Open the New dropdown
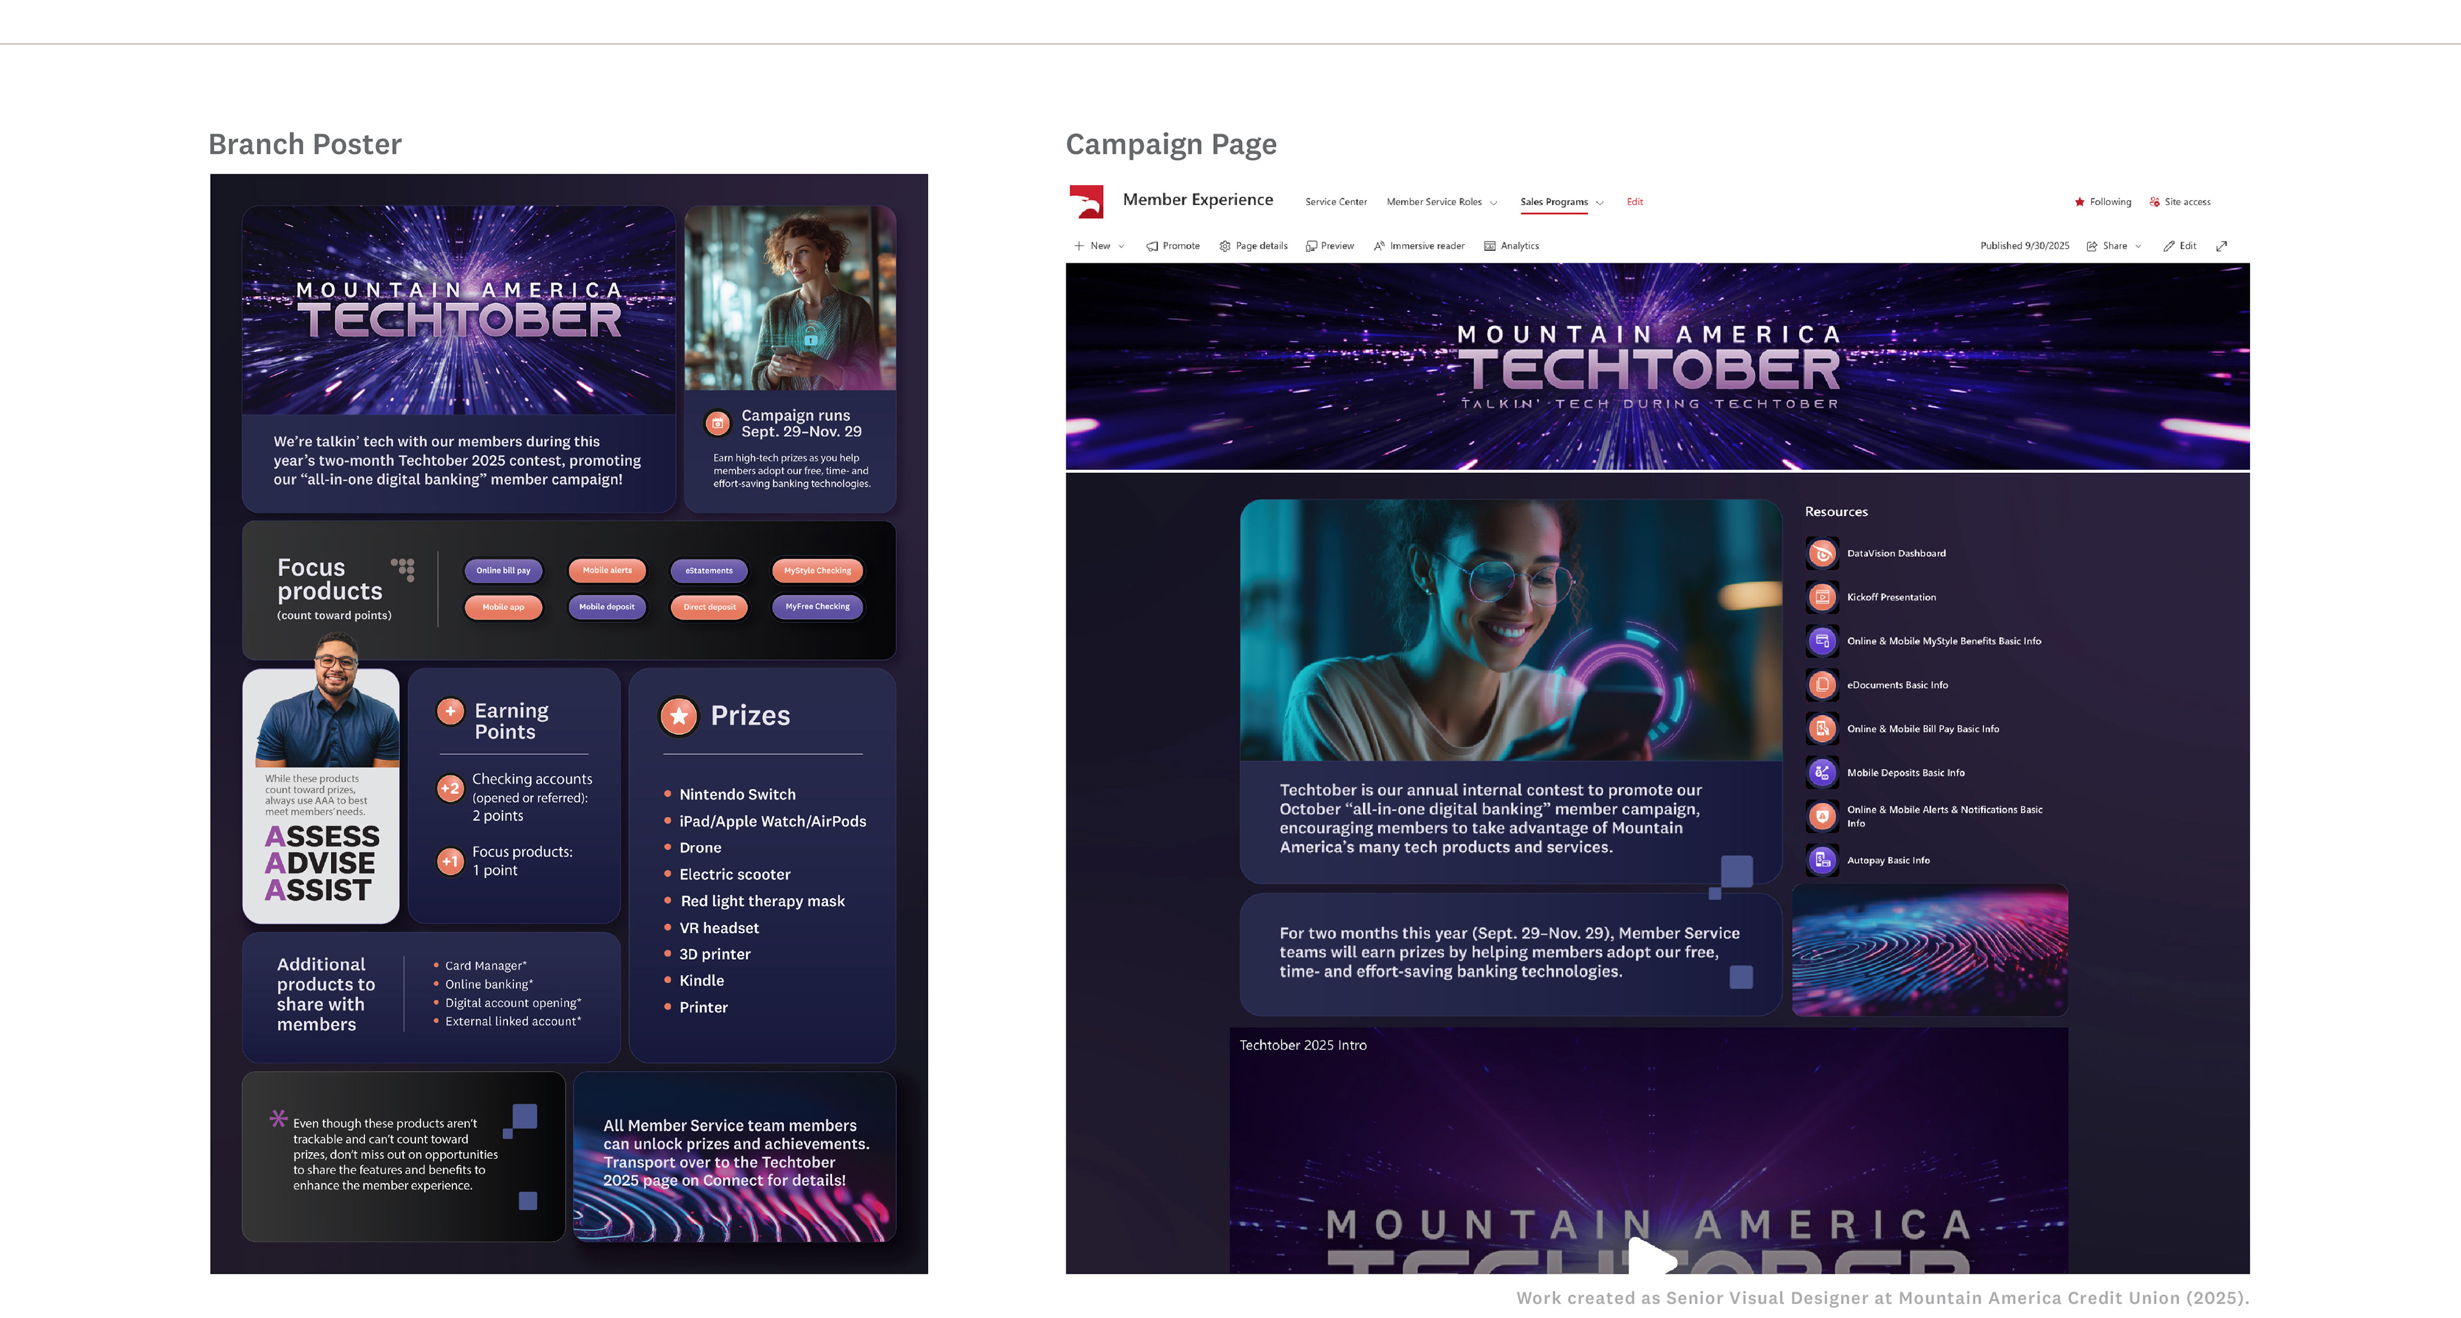Viewport: 2461px width, 1318px height. point(1100,245)
